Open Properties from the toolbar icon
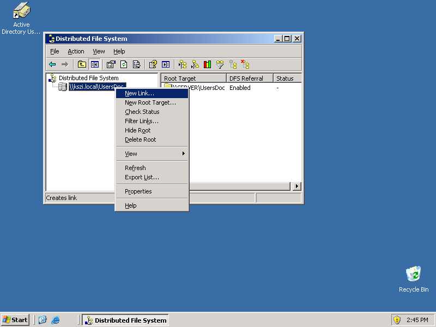The image size is (436, 327). pos(111,64)
